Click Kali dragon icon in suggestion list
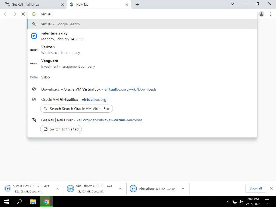 pyautogui.click(x=34, y=120)
